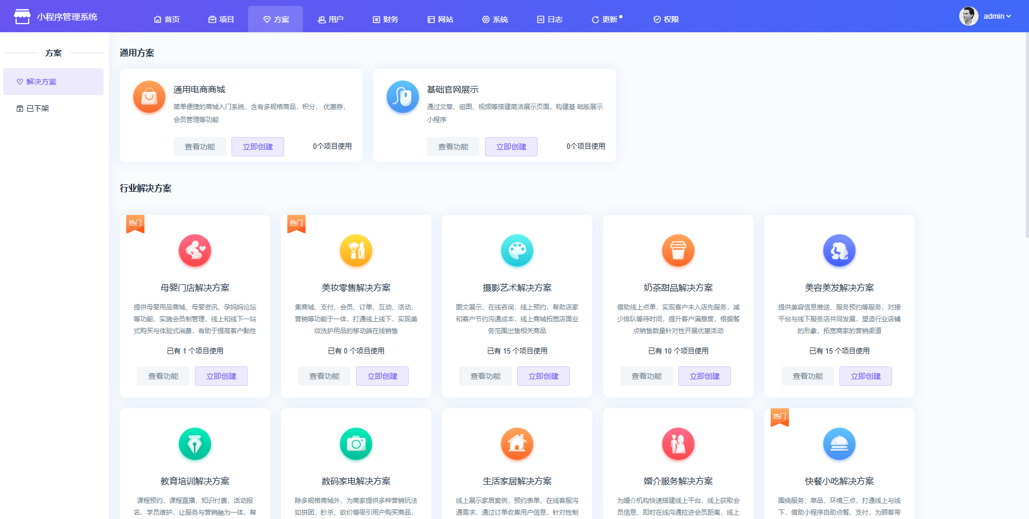Image resolution: width=1029 pixels, height=519 pixels.
Task: Click the 摄影艺术 palette icon
Action: [x=517, y=250]
